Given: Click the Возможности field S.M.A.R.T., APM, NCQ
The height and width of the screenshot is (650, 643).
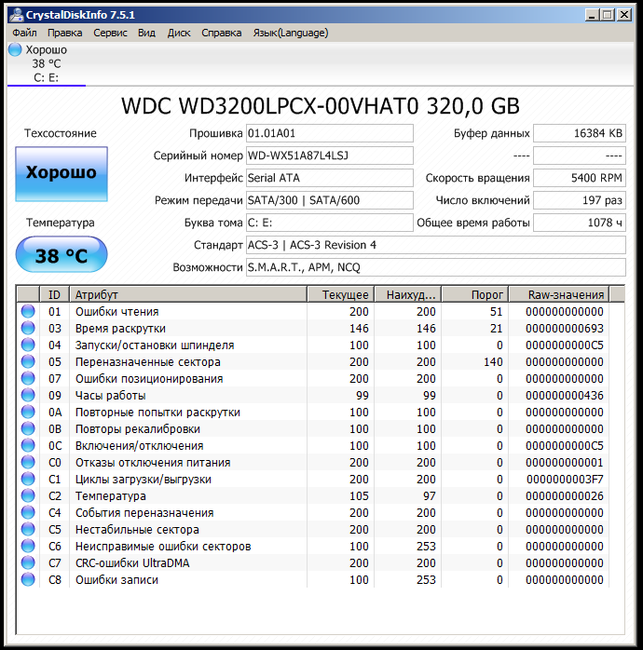Looking at the screenshot, I should [436, 267].
